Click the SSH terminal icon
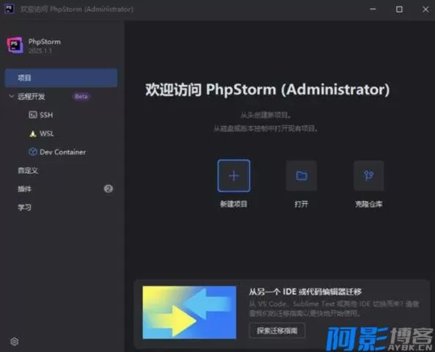Image resolution: width=435 pixels, height=352 pixels. [33, 115]
